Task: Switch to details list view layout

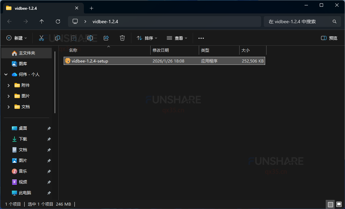Action: (330, 204)
